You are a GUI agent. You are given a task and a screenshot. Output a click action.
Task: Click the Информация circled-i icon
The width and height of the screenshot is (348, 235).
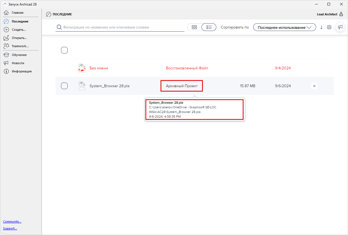tap(6, 71)
